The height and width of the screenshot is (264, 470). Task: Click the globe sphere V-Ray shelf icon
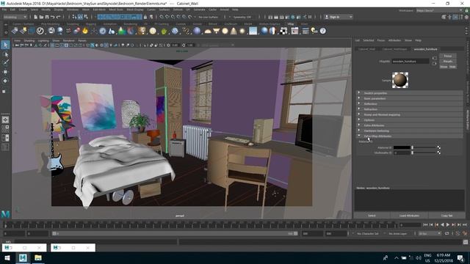click(175, 31)
